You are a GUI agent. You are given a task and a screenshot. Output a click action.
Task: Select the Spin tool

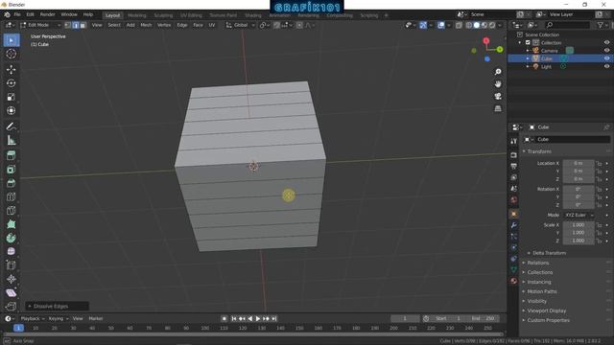12,238
